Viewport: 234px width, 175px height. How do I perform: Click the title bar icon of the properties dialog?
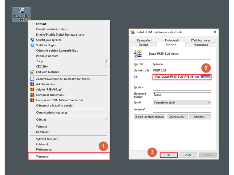132,32
